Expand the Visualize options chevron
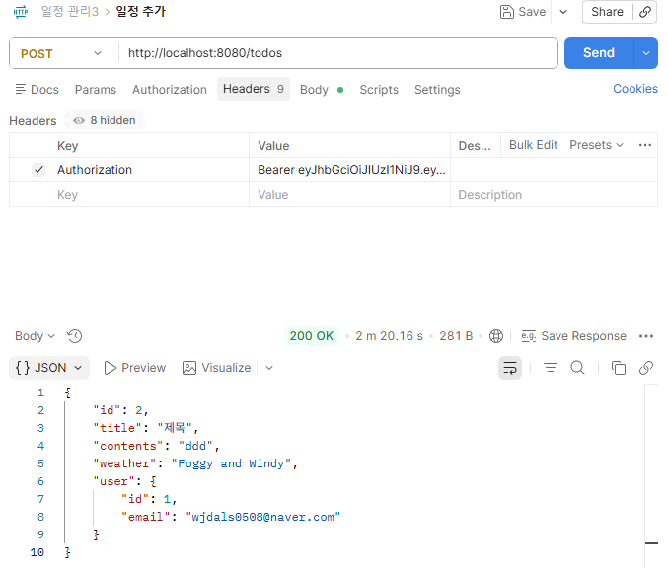668x568 pixels. 269,368
